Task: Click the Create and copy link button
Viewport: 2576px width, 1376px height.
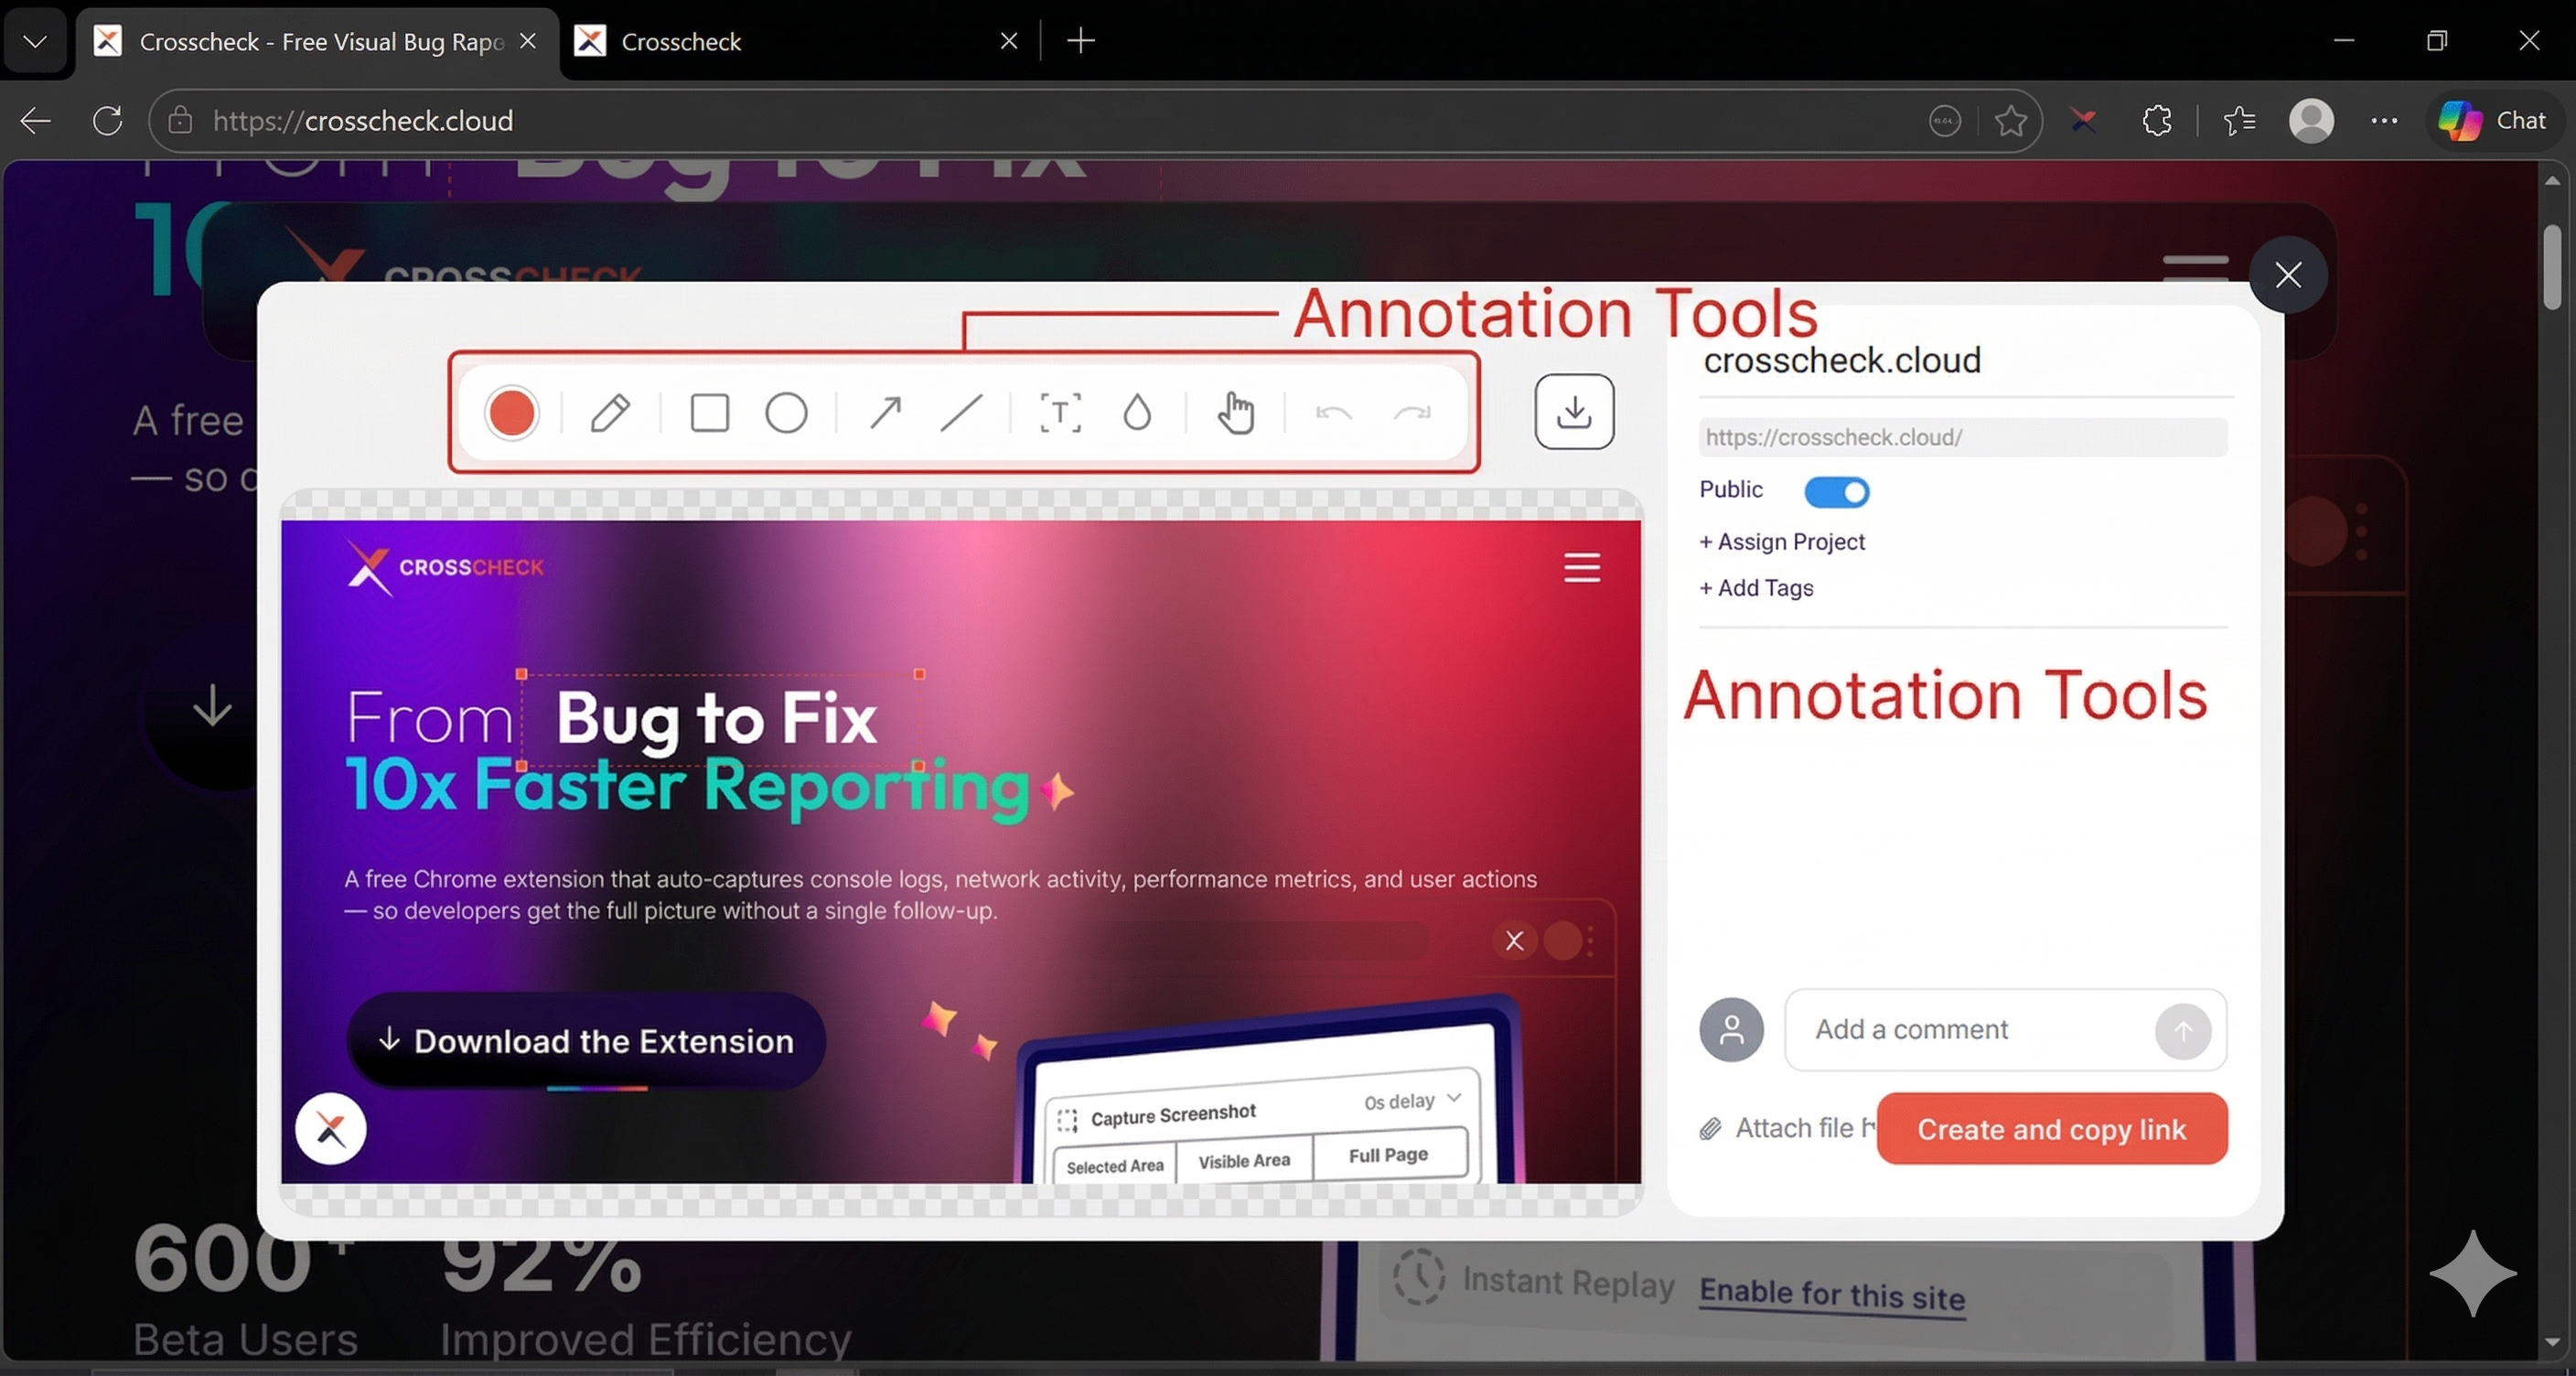Action: 2051,1129
